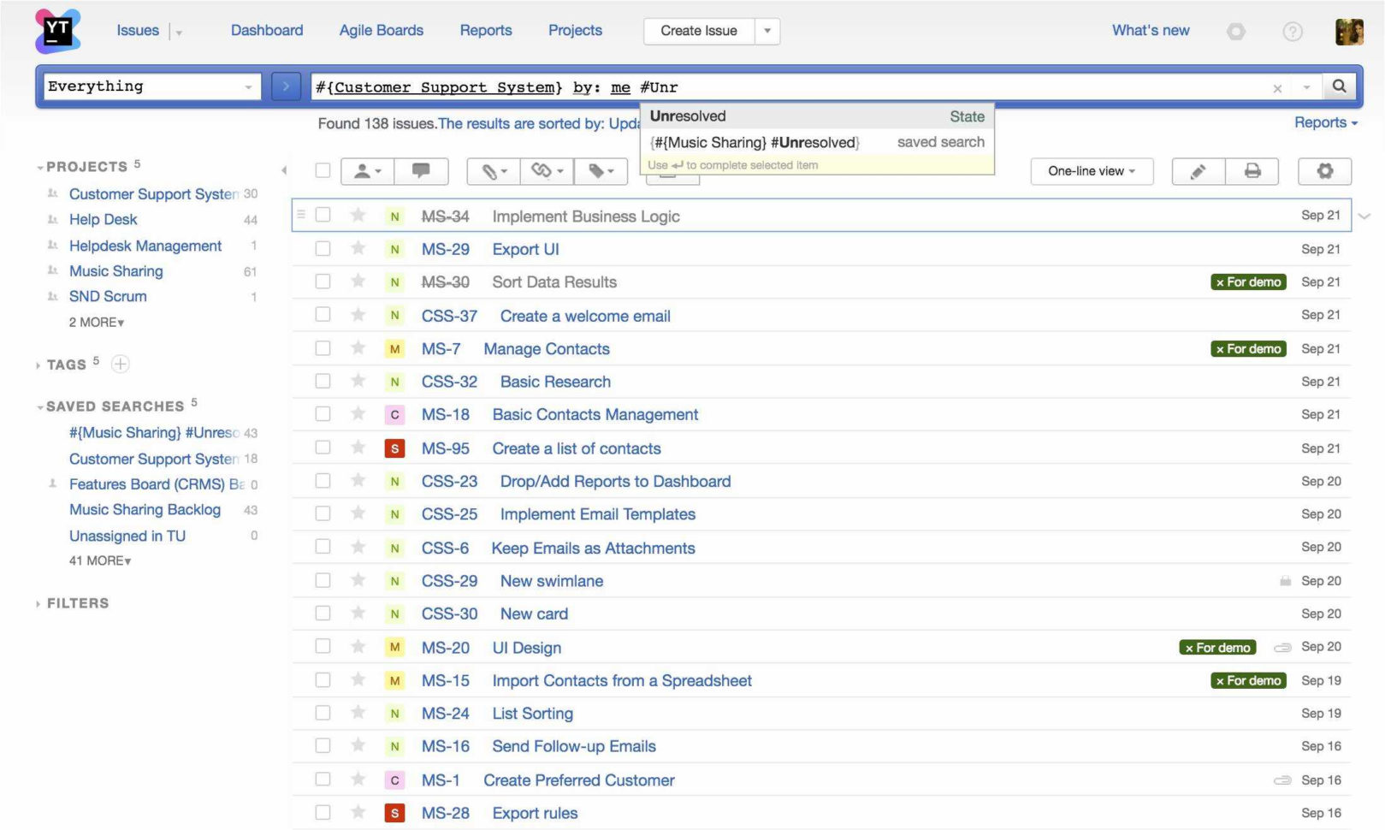Select the edit pencil icon
Image resolution: width=1385 pixels, height=830 pixels.
coord(1198,171)
